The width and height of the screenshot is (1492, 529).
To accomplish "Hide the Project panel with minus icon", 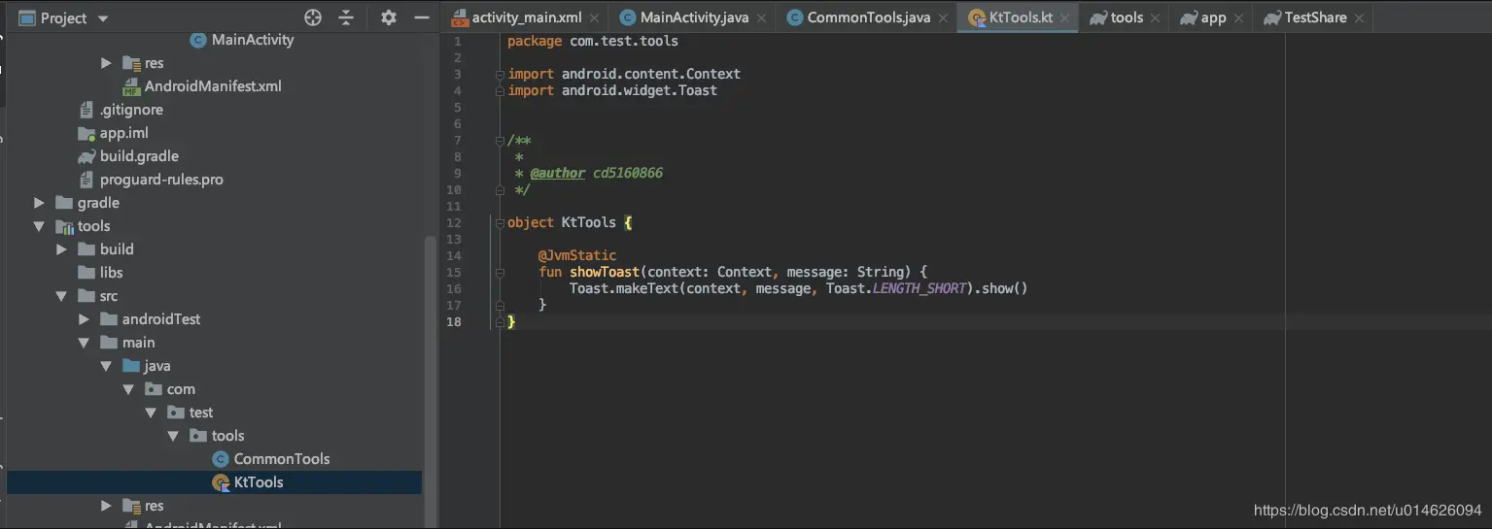I will pyautogui.click(x=421, y=17).
